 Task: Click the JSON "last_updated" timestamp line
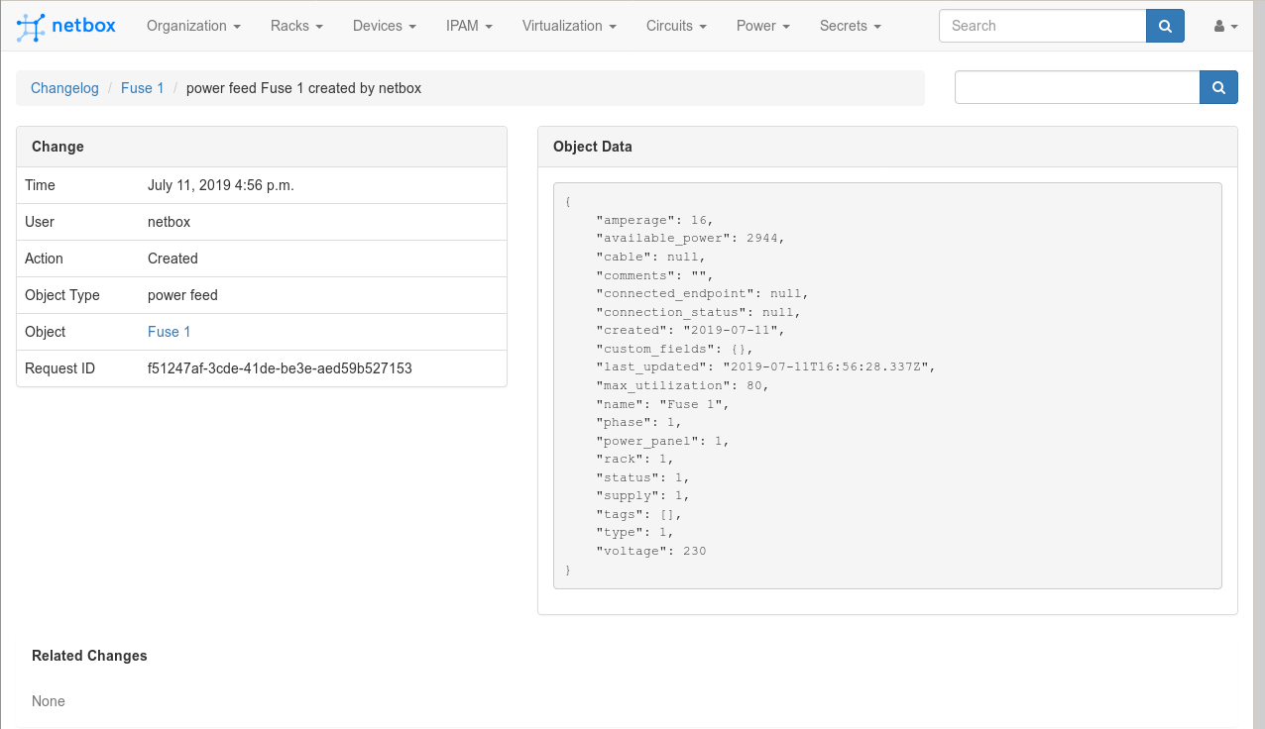pos(765,366)
